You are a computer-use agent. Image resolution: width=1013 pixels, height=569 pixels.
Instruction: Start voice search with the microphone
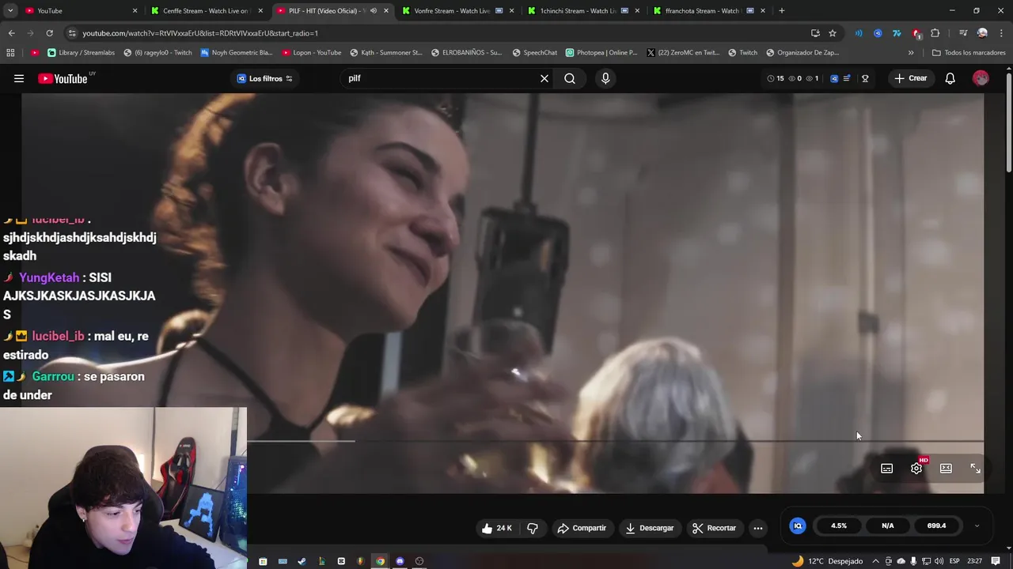[605, 78]
